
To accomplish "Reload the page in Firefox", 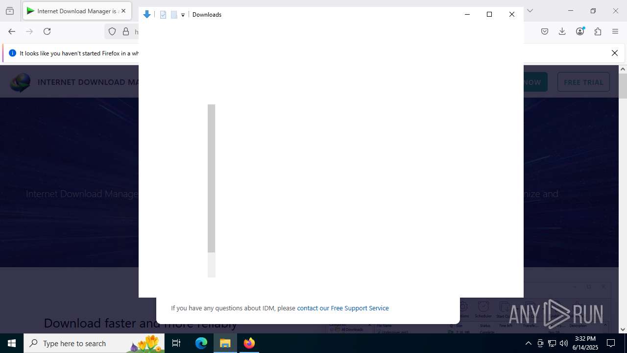I will tap(47, 31).
